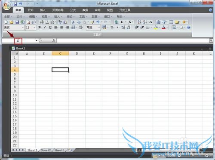Open the round Office button

7,6
